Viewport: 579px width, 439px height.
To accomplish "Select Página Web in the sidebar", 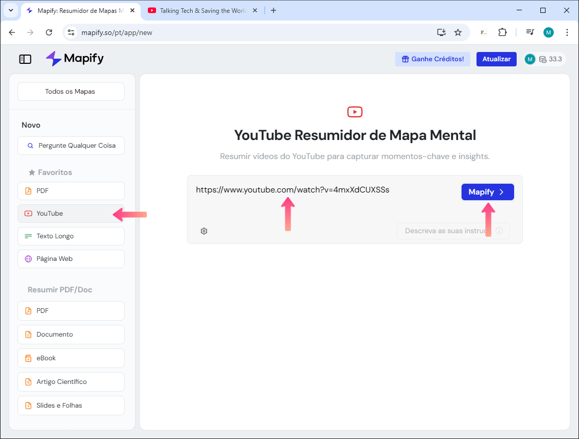I will tap(71, 259).
